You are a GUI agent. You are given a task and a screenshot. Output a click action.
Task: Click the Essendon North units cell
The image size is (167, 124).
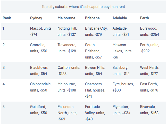68,113
